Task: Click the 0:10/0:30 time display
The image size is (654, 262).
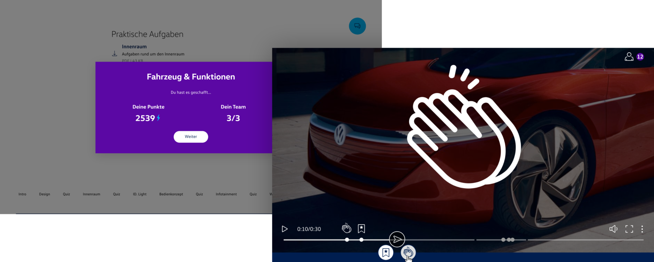Action: (309, 229)
